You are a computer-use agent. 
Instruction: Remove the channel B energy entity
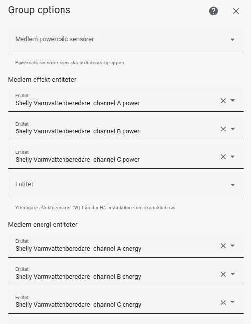pyautogui.click(x=223, y=274)
